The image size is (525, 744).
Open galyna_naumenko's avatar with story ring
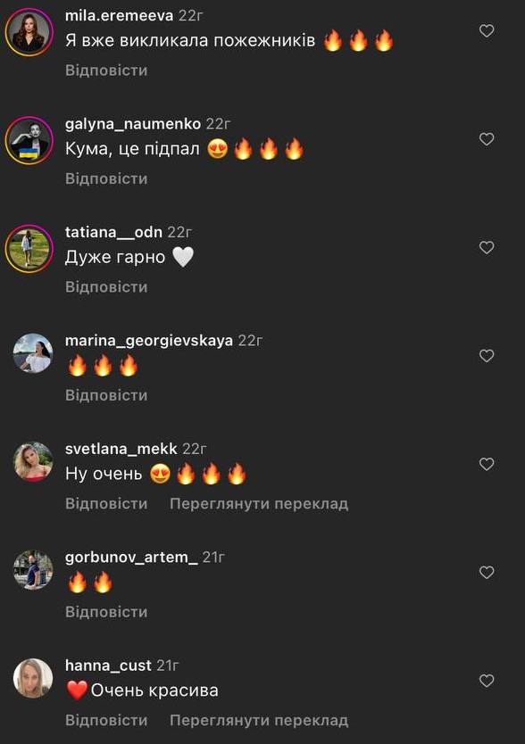29,140
